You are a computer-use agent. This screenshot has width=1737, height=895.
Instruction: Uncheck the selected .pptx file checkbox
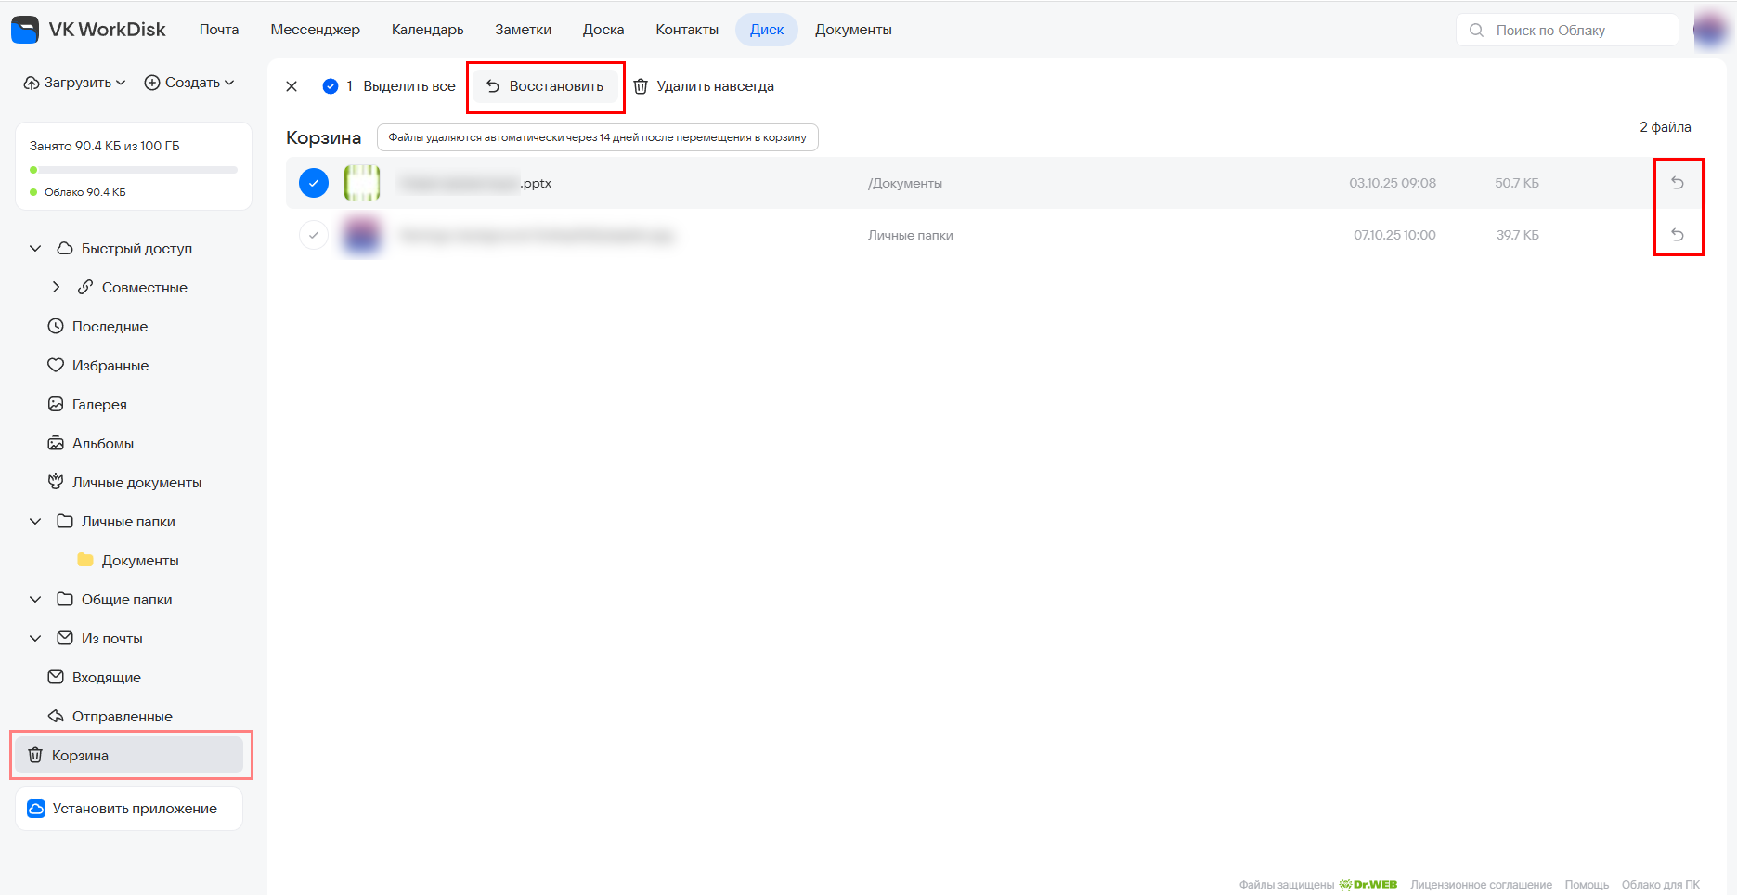(x=314, y=183)
